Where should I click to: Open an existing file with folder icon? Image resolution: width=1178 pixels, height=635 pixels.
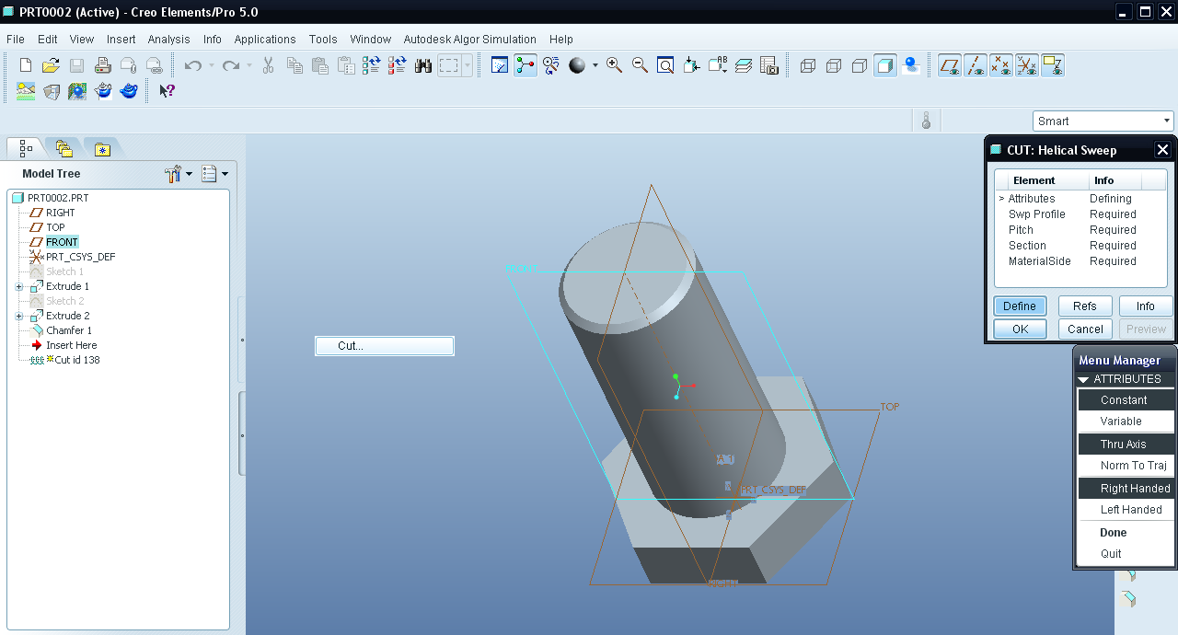(x=52, y=65)
